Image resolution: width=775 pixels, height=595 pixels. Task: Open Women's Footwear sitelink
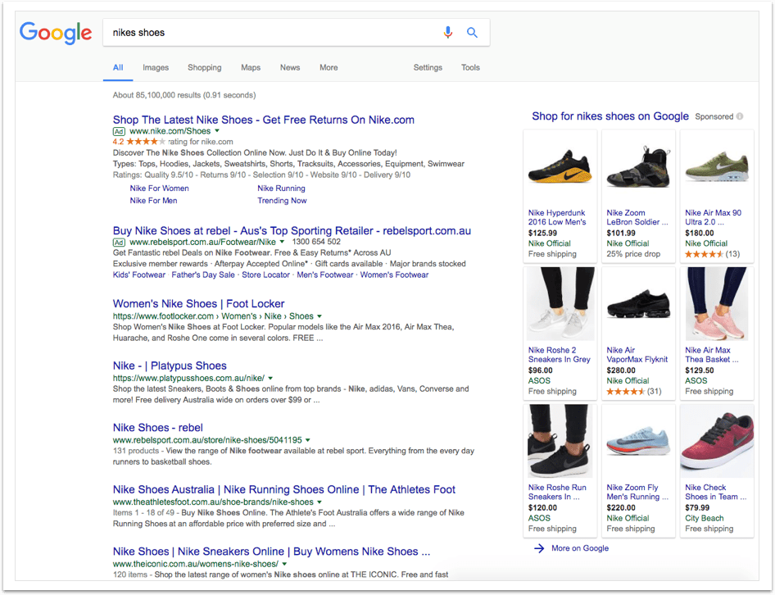(x=394, y=275)
